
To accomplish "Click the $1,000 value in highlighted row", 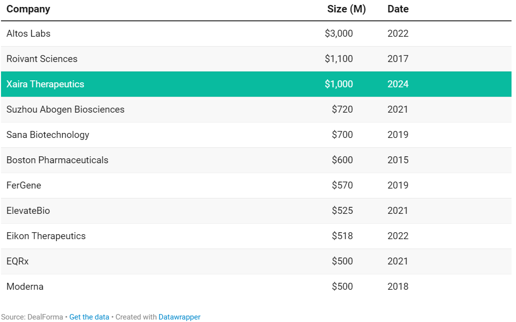I will 339,84.
